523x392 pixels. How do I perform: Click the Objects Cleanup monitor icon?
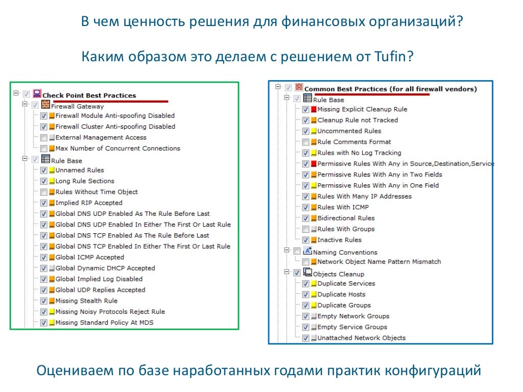(x=307, y=273)
